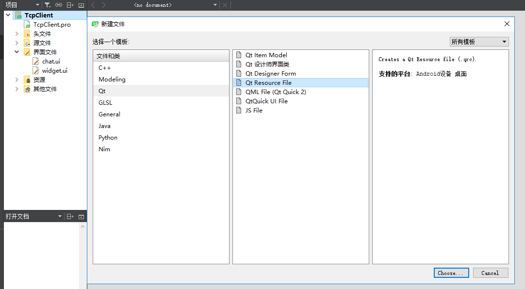This screenshot has width=525, height=289.
Task: Select the GLSL category
Action: [x=161, y=103]
